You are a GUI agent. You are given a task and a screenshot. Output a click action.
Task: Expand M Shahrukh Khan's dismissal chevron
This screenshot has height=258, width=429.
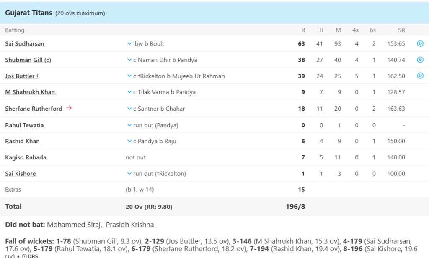130,92
